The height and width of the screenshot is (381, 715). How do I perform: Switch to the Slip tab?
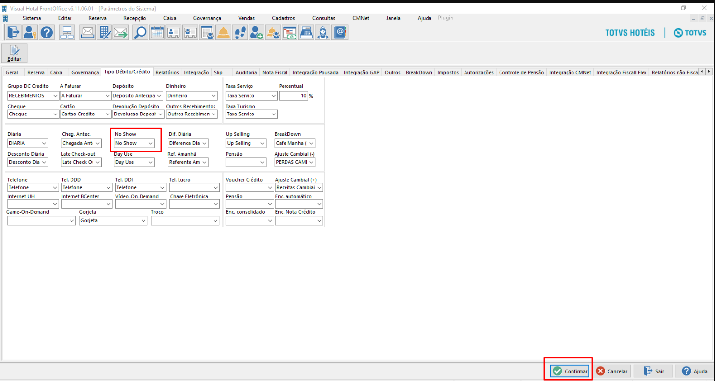point(218,72)
